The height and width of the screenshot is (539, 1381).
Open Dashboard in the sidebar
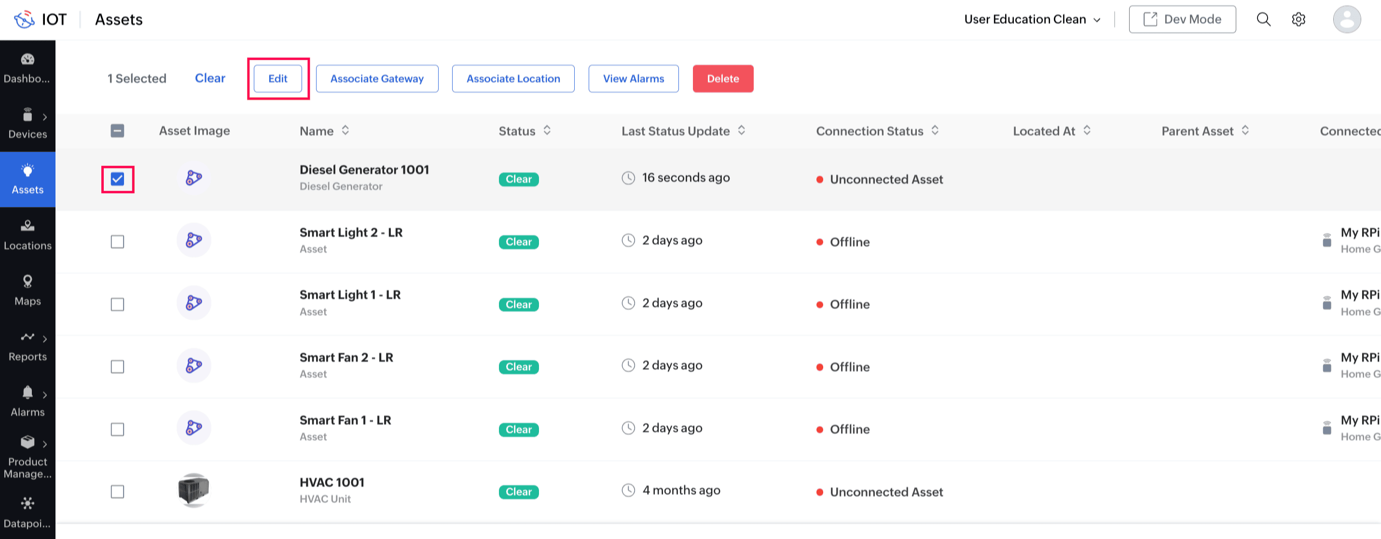[x=28, y=68]
